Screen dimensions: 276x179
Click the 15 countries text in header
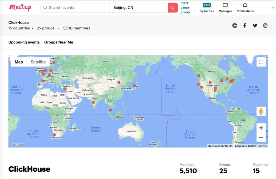coord(19,28)
